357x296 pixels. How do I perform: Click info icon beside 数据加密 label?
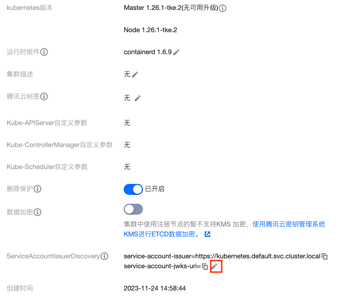37,212
